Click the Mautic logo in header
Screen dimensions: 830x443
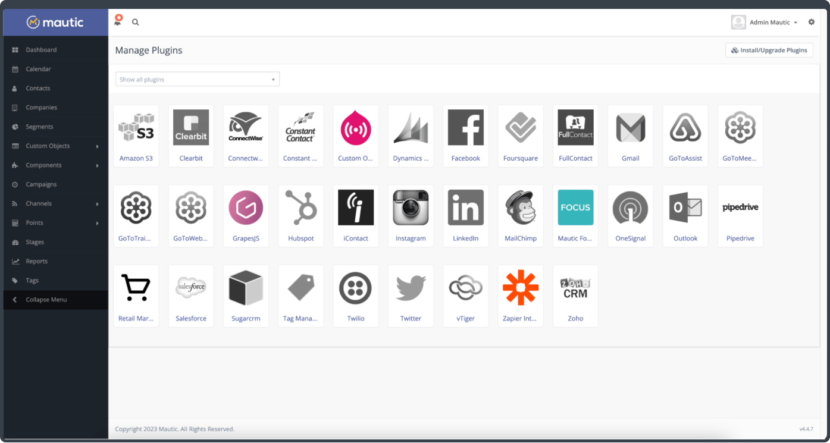[55, 23]
